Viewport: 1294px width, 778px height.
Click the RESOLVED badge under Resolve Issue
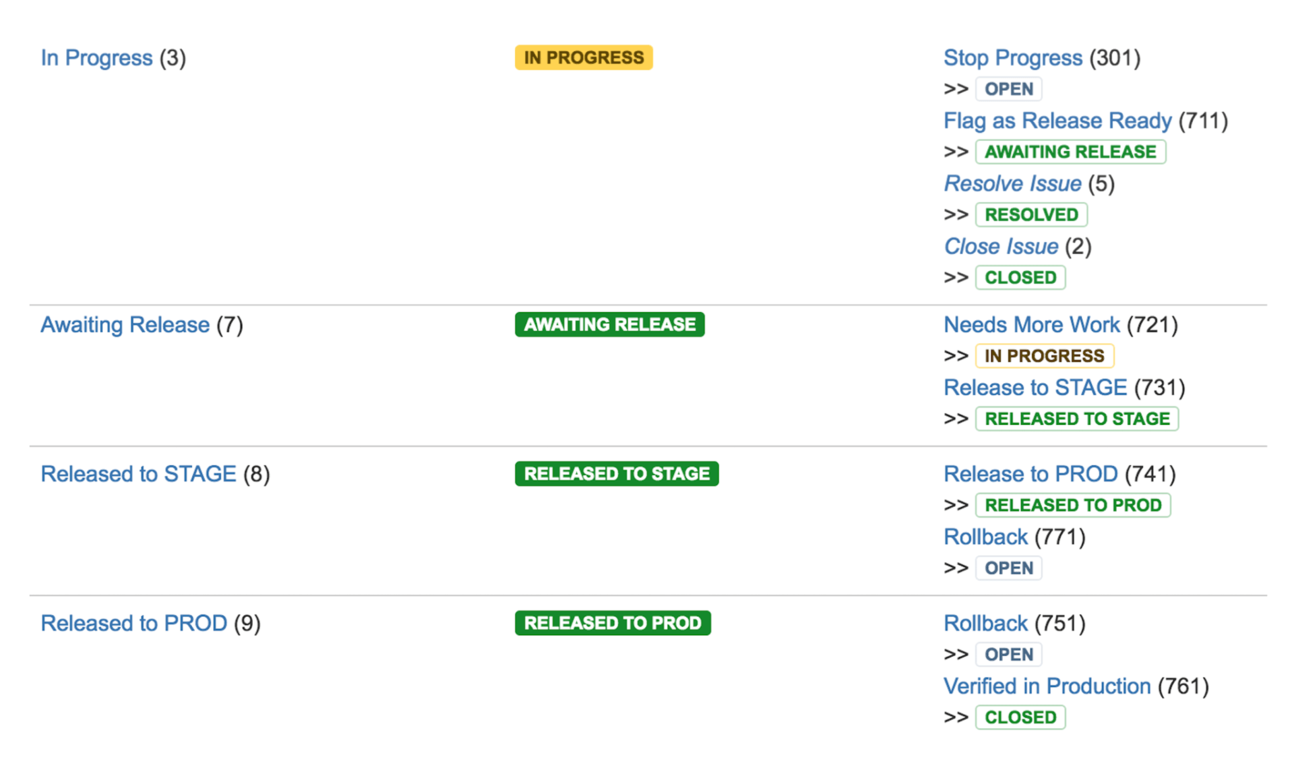tap(1031, 214)
